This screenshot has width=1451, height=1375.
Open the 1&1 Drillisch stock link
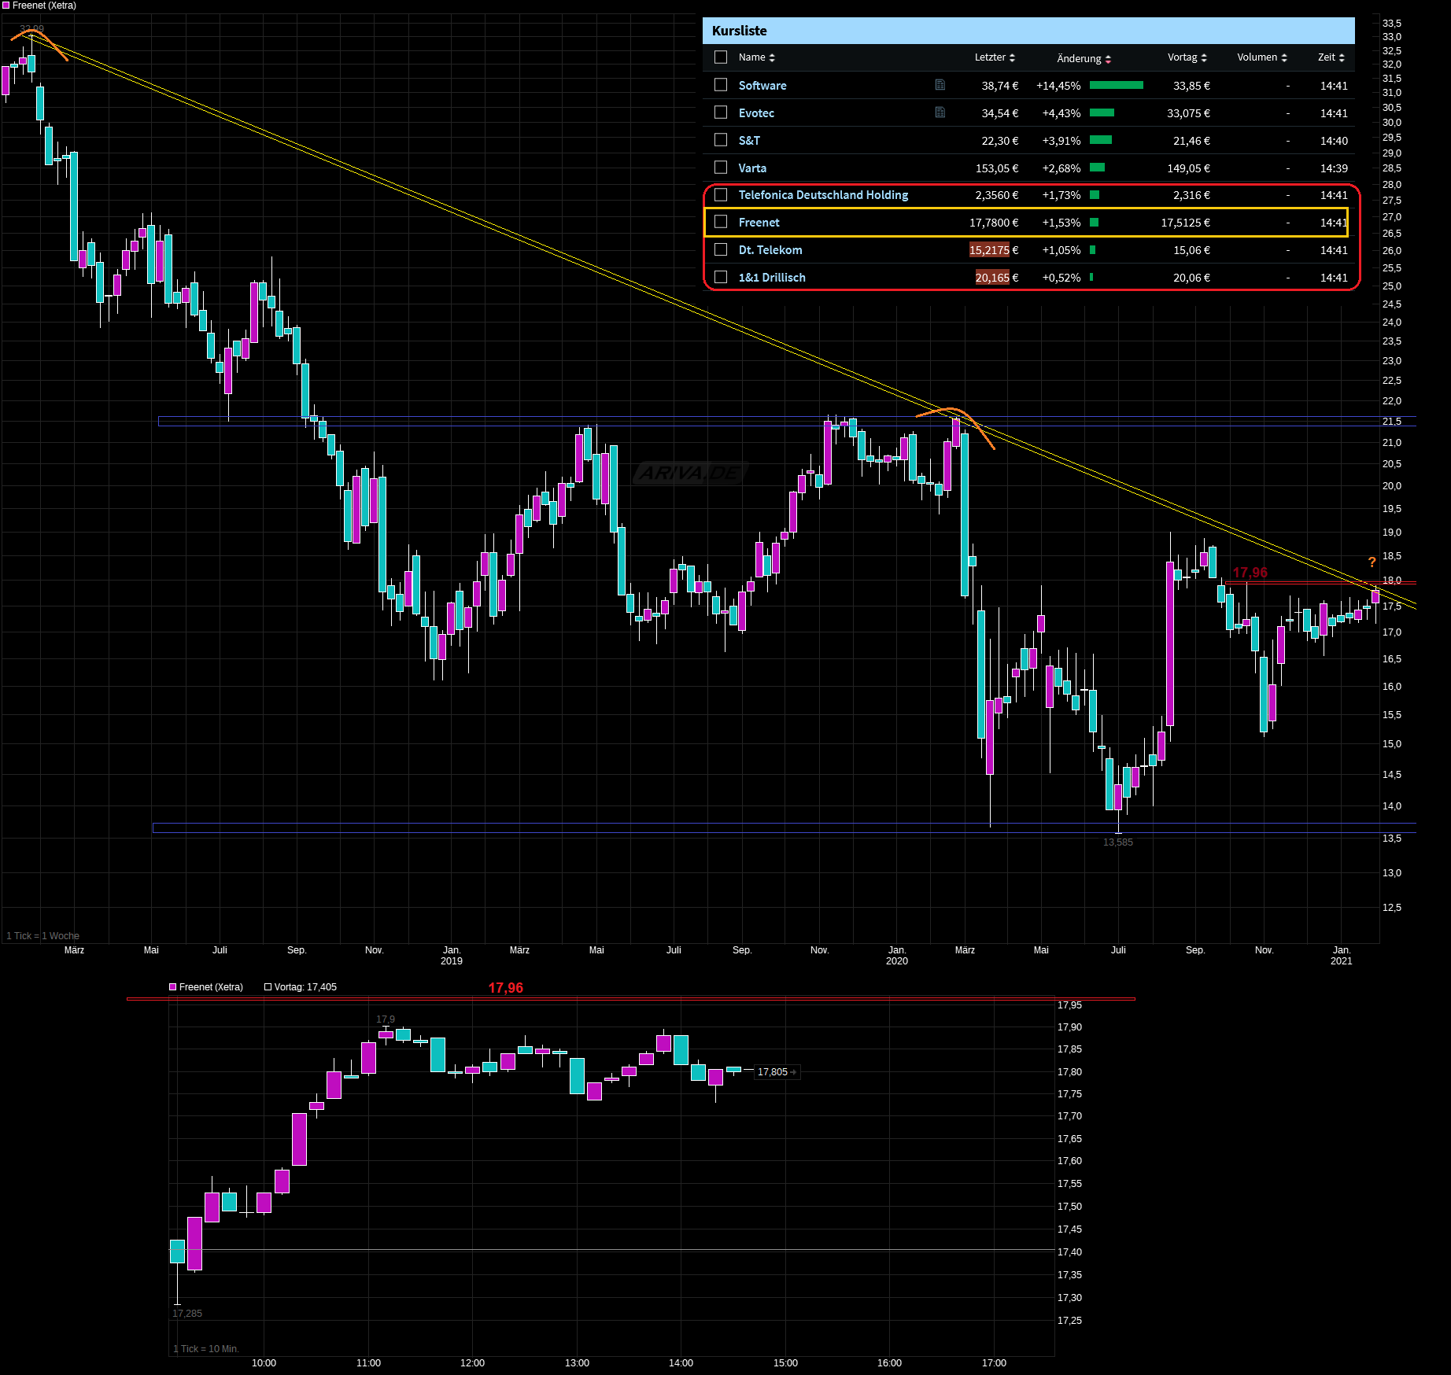(772, 278)
